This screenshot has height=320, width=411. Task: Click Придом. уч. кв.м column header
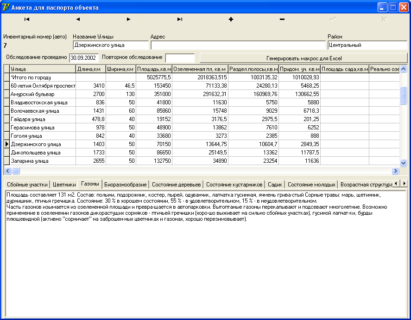click(300, 69)
